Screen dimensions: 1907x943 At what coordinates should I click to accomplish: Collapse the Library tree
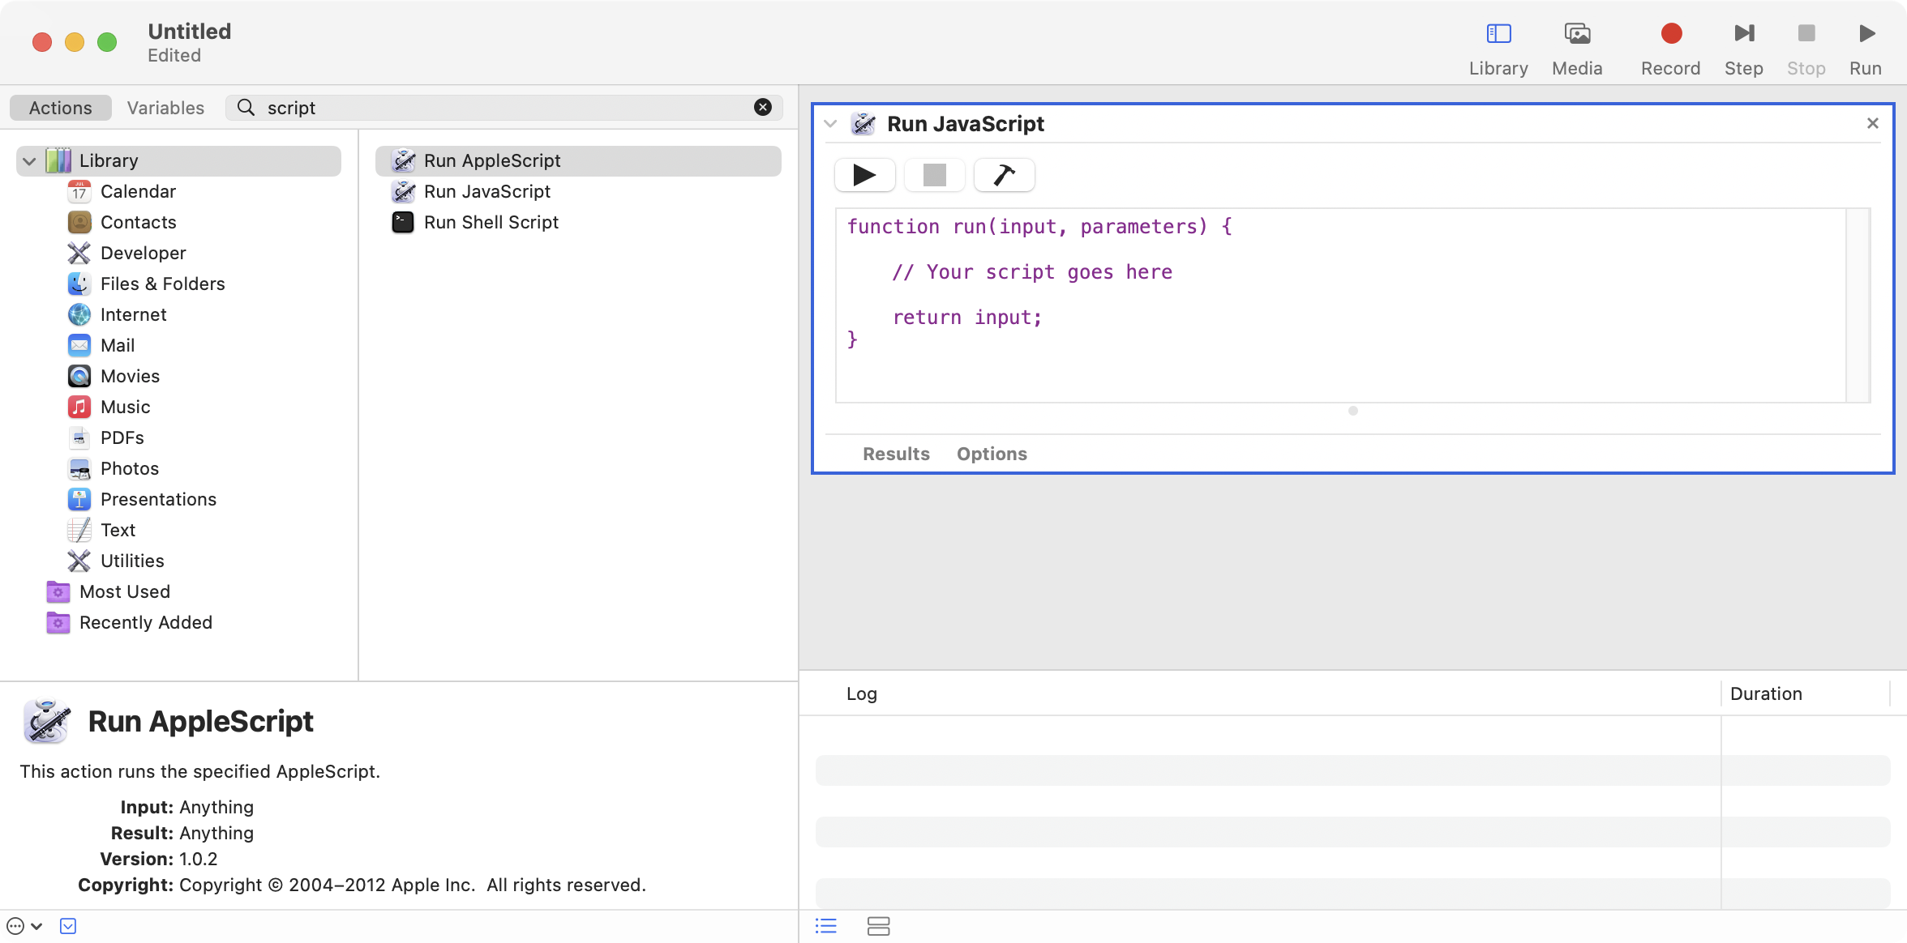[x=29, y=160]
